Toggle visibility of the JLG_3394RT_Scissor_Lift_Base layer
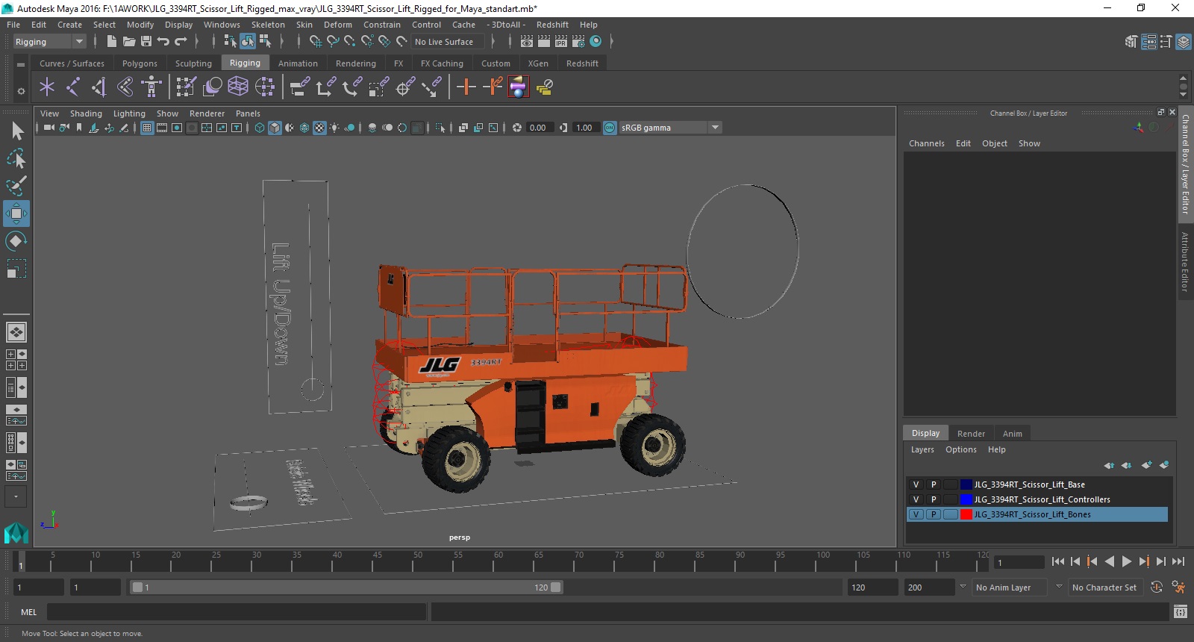The height and width of the screenshot is (642, 1194). pos(916,484)
